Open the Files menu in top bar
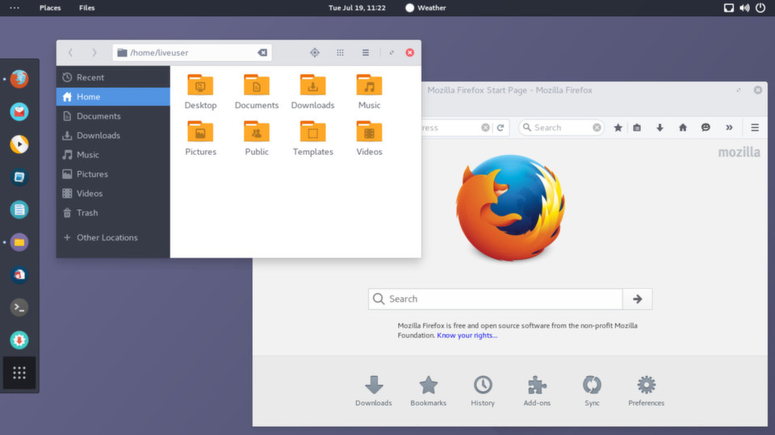The width and height of the screenshot is (775, 435). 86,8
